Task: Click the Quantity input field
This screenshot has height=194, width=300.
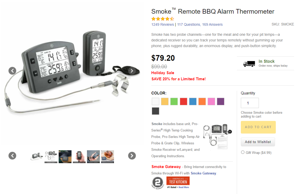Action: [x=250, y=103]
